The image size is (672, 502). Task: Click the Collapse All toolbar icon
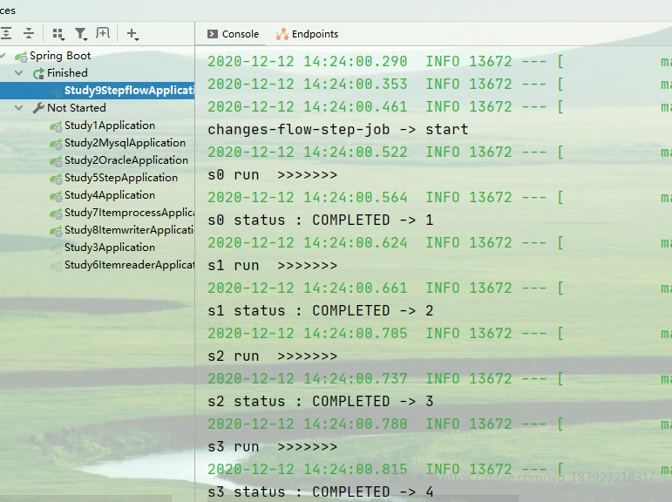29,33
